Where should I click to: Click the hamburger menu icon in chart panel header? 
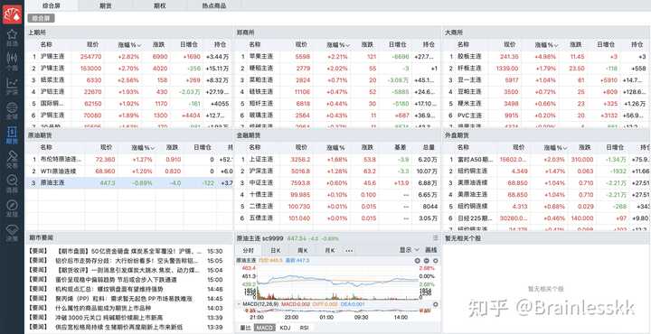tap(436, 237)
